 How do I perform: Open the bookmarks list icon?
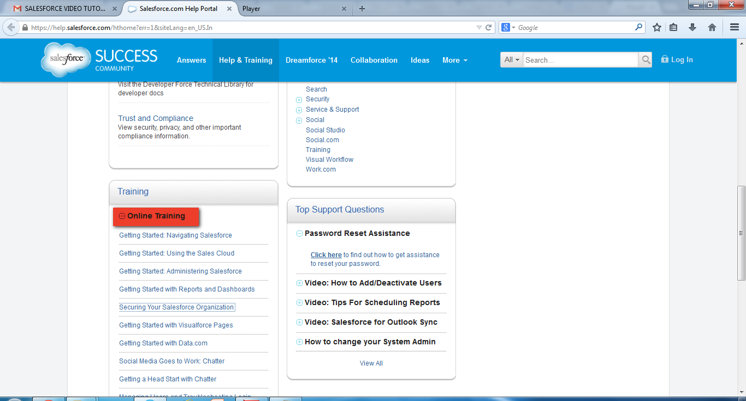(674, 27)
